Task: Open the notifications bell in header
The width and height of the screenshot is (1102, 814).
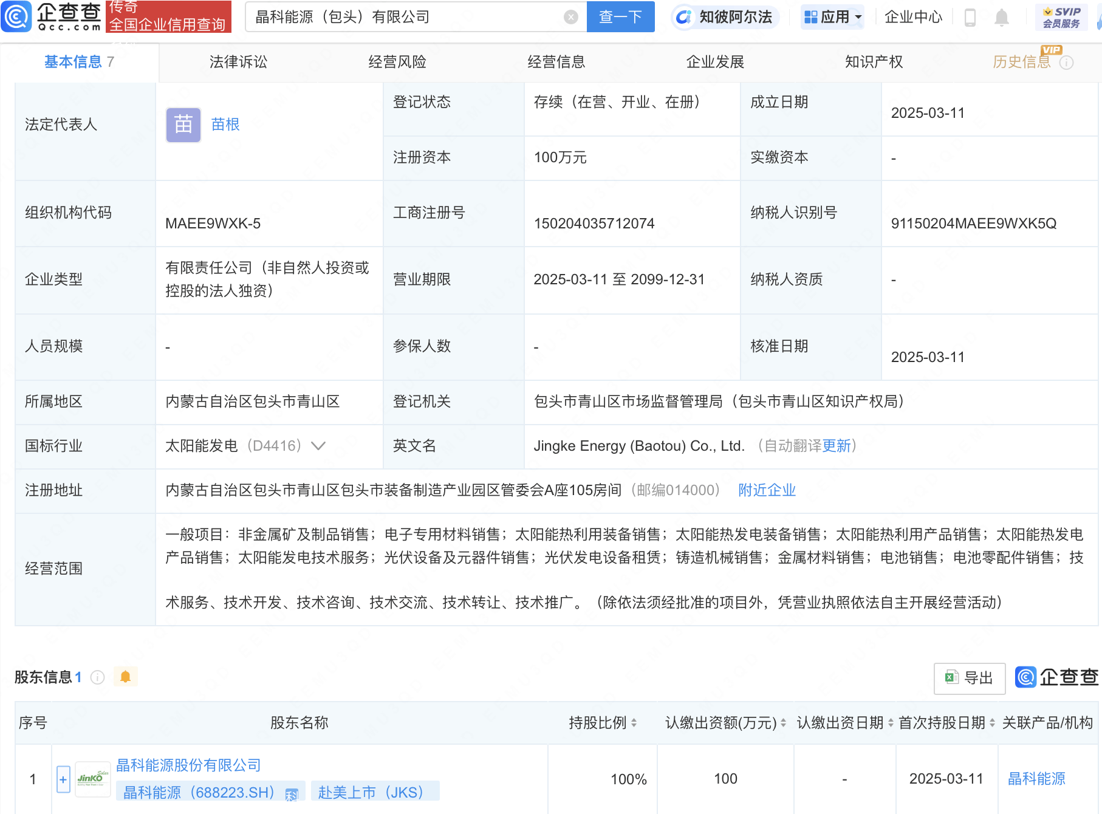Action: tap(1002, 17)
